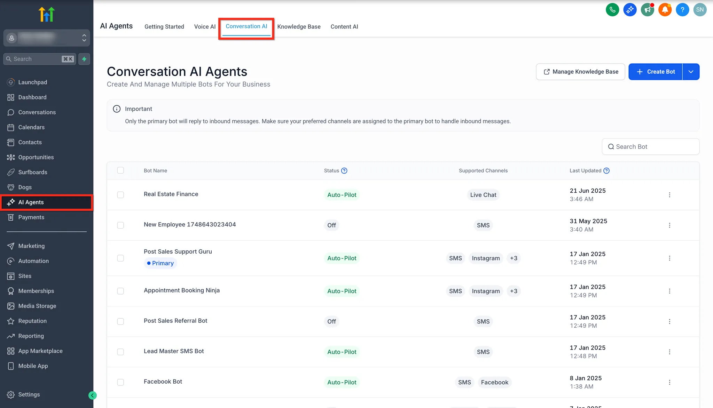Collapse sidebar with green arrow icon
The image size is (713, 408).
[93, 395]
